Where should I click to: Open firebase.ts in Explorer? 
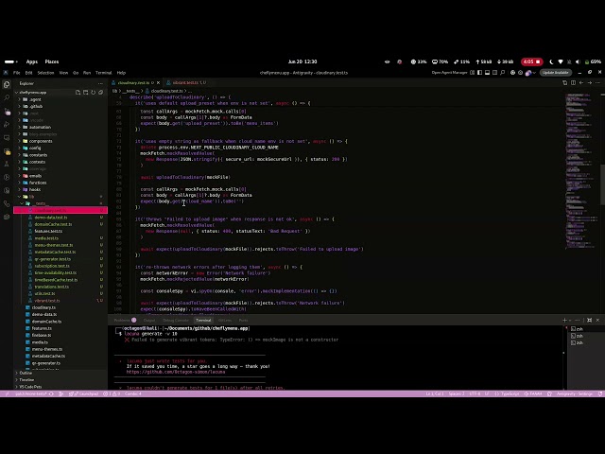click(x=60, y=335)
